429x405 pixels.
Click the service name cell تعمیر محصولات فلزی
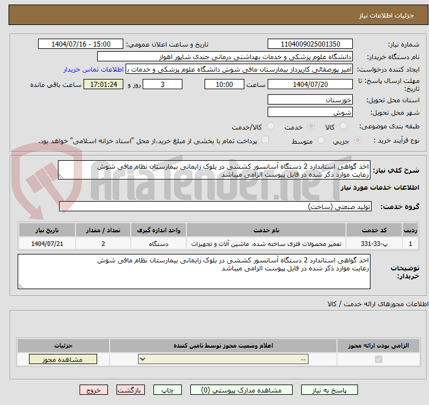[266, 243]
